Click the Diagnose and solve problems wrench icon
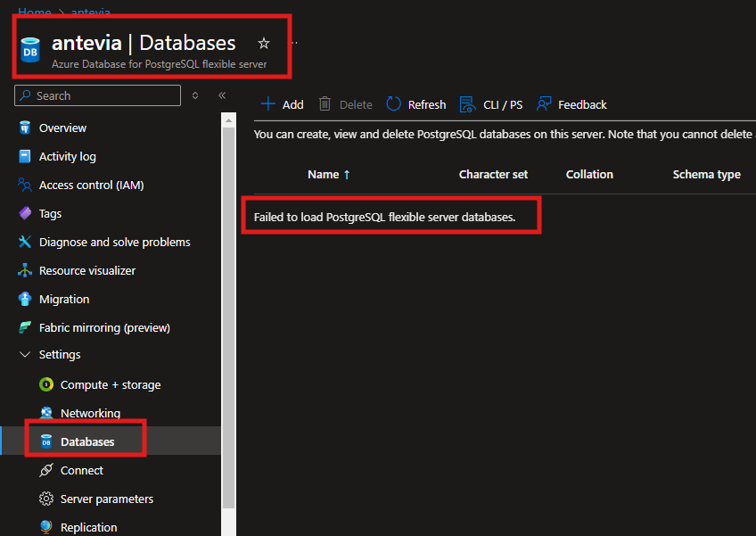The height and width of the screenshot is (536, 756). click(25, 242)
